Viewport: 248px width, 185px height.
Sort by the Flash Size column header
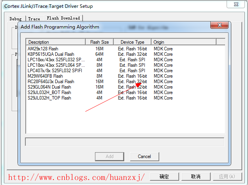[x=100, y=42]
